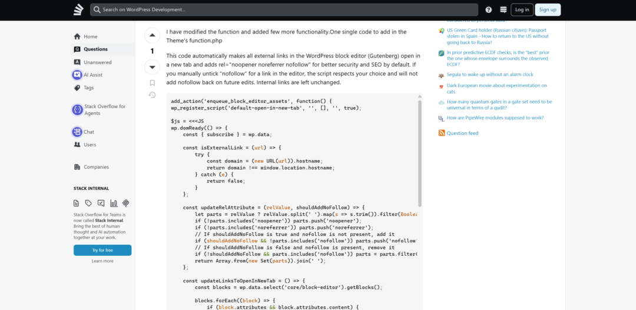636x310 pixels.
Task: Focus the Search on WordPress Development field
Action: pos(284,10)
